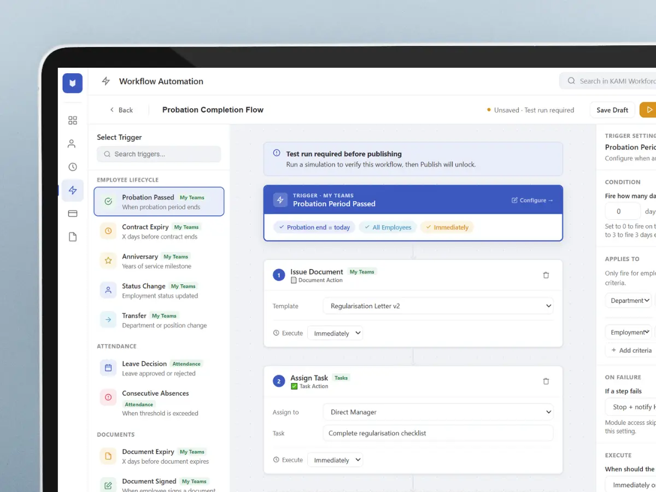The image size is (656, 492).
Task: Click Add criteria button
Action: tap(631, 350)
